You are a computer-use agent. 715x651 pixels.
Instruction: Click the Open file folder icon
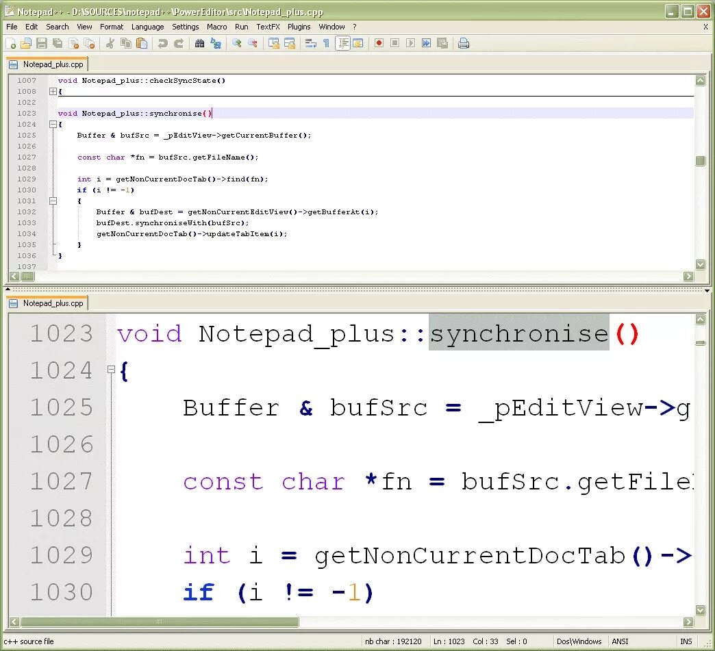pyautogui.click(x=26, y=44)
